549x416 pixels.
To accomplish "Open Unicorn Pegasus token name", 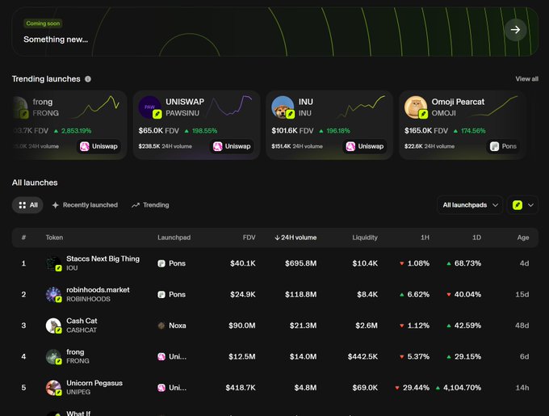I will (94, 383).
